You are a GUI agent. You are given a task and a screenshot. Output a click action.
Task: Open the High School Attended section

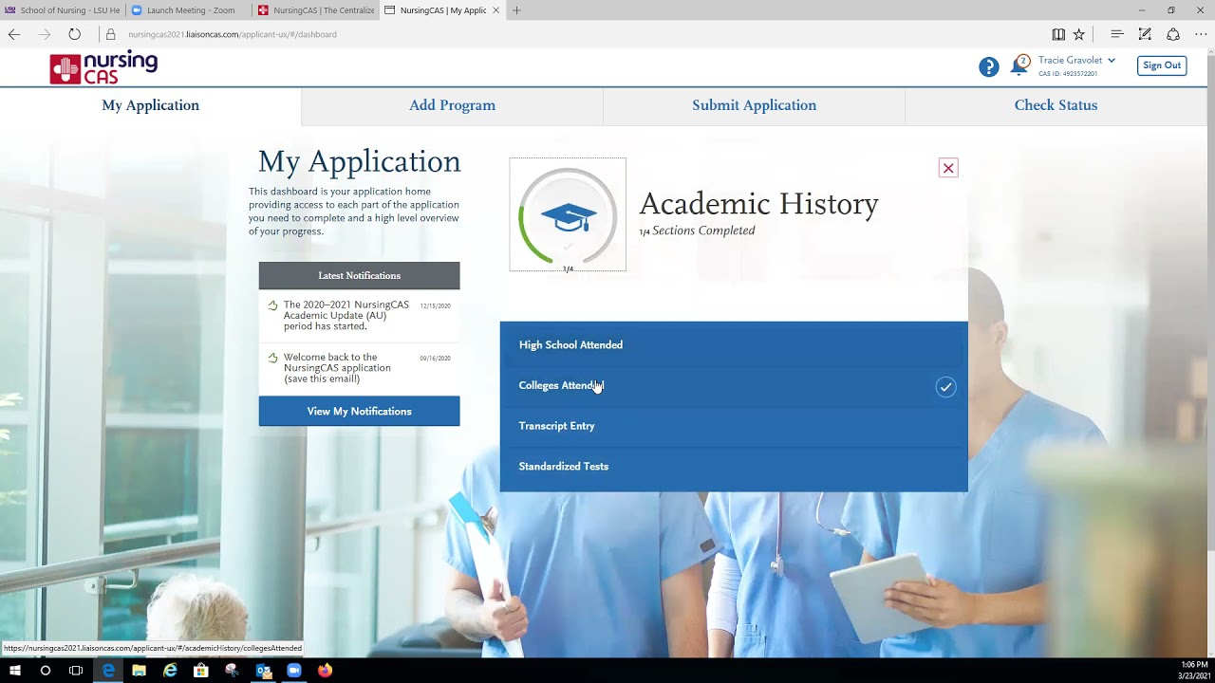(x=734, y=345)
